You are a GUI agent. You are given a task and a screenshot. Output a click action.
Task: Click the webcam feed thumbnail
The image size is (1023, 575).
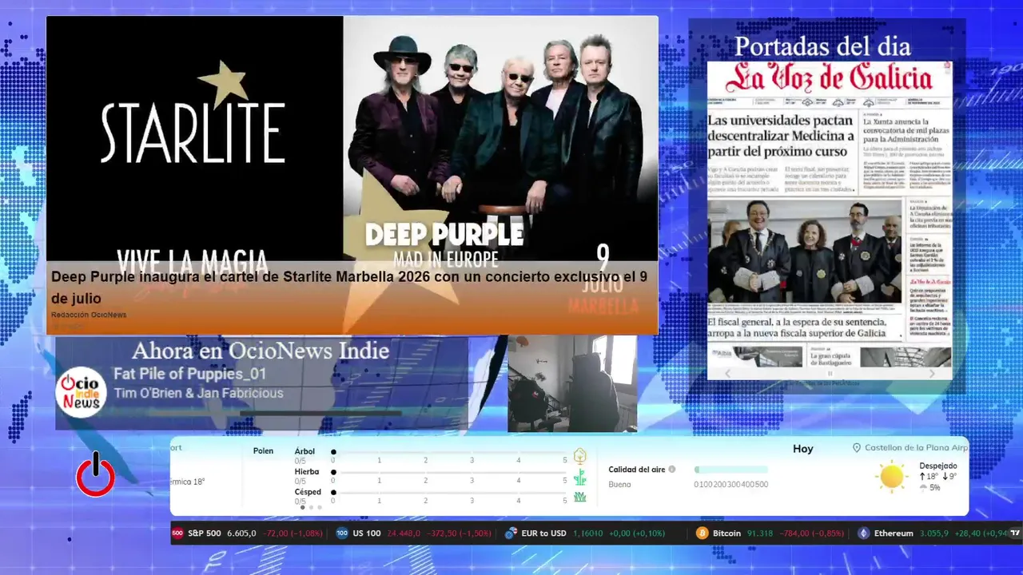(x=572, y=384)
